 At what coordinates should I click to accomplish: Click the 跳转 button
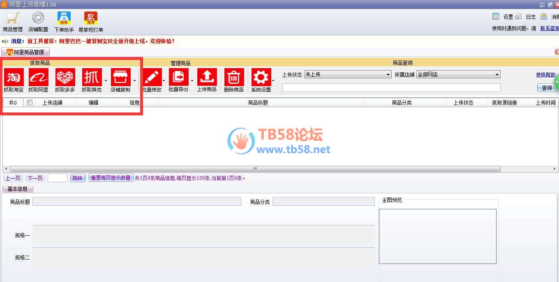[x=77, y=178]
